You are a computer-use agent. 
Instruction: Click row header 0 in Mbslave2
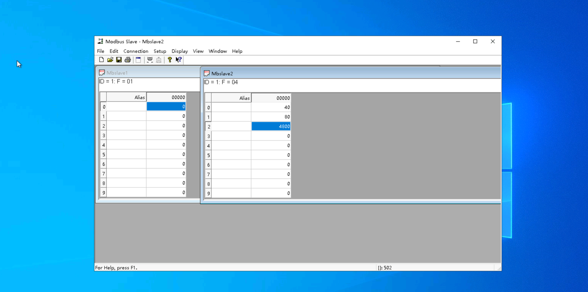pyautogui.click(x=208, y=107)
